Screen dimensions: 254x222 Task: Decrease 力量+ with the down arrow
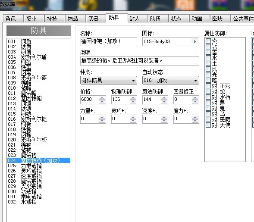pyautogui.click(x=102, y=121)
